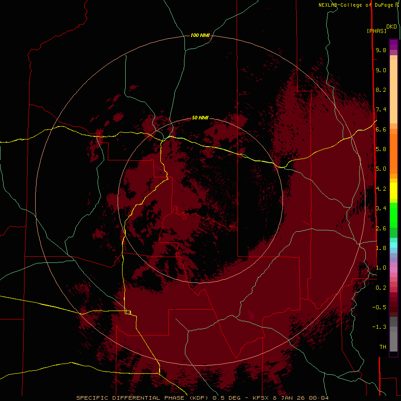Click the 6.6 value on the color scale
Screen dimensions: 401x401
tap(381, 129)
